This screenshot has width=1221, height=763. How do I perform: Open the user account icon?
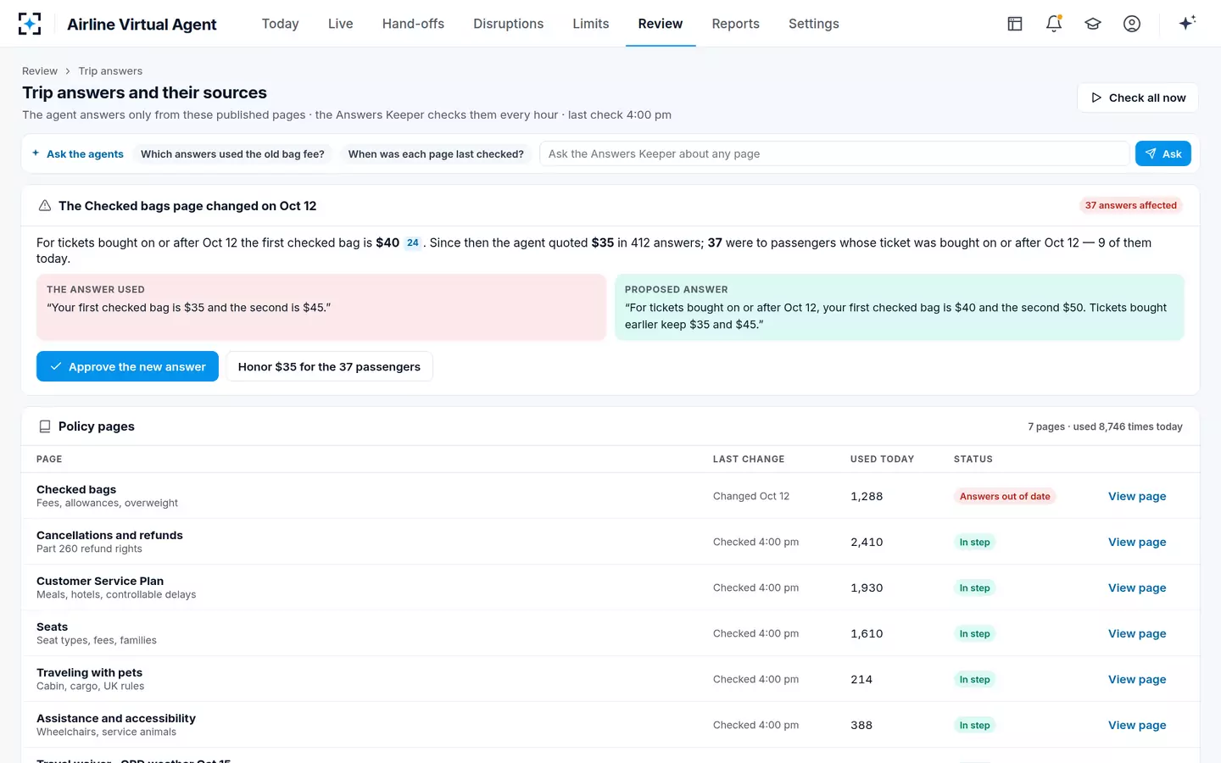click(x=1132, y=24)
